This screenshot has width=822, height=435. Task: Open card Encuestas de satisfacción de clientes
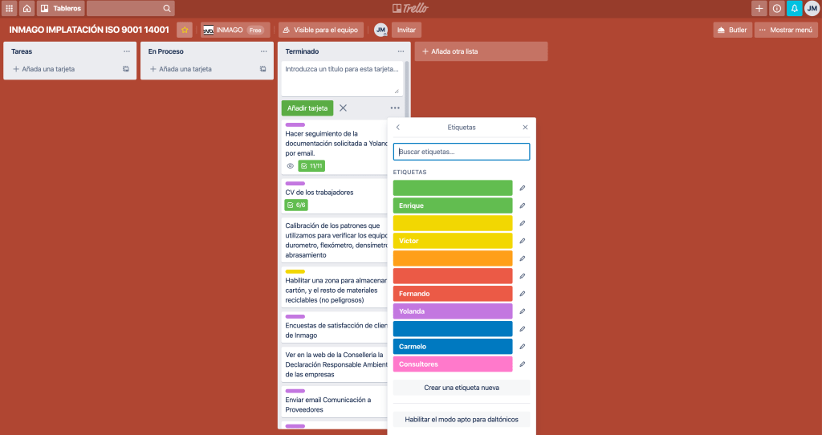(334, 327)
